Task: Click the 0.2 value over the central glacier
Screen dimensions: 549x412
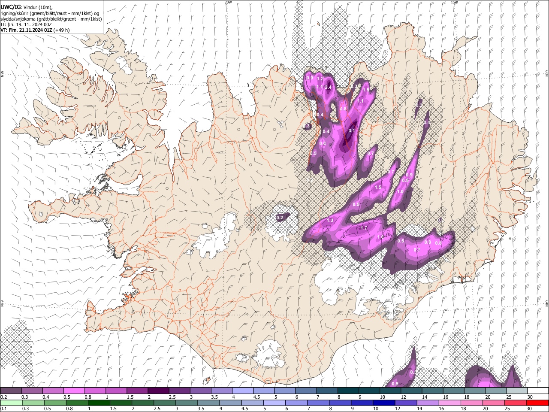Action: [280, 218]
